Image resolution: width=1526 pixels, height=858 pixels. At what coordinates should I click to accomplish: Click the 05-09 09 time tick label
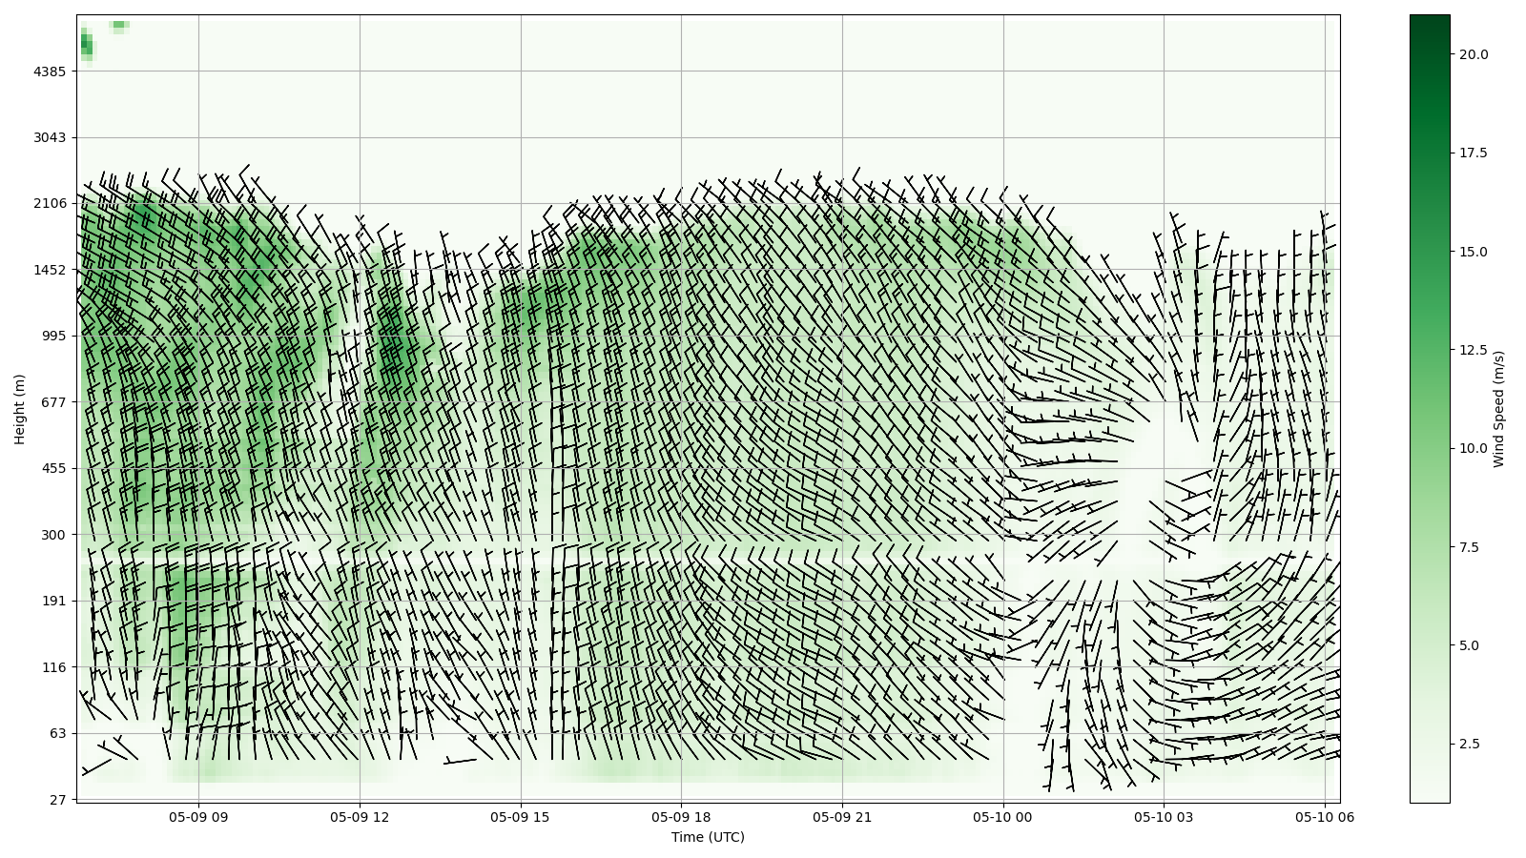click(x=198, y=817)
